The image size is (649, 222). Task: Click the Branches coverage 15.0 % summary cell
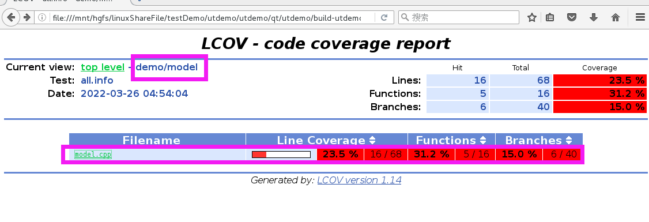point(599,107)
